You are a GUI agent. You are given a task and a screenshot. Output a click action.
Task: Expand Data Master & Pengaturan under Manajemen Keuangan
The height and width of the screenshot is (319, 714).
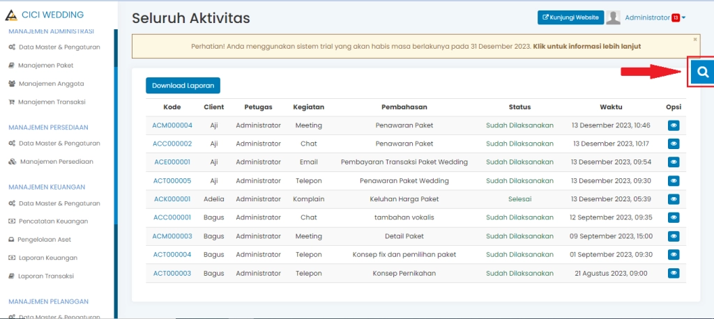tap(59, 203)
